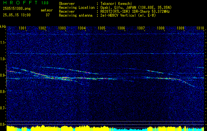This screenshot has width=207, height=131.
Task: Click the 0.9 kHz axis label
Action: (3, 75)
